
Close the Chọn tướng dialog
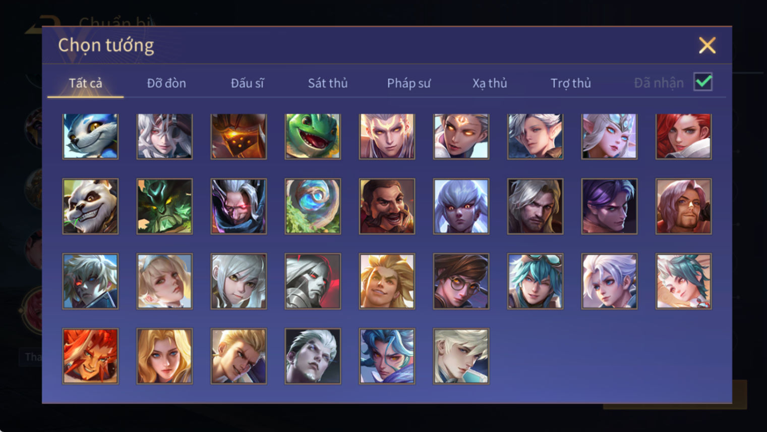coord(707,45)
